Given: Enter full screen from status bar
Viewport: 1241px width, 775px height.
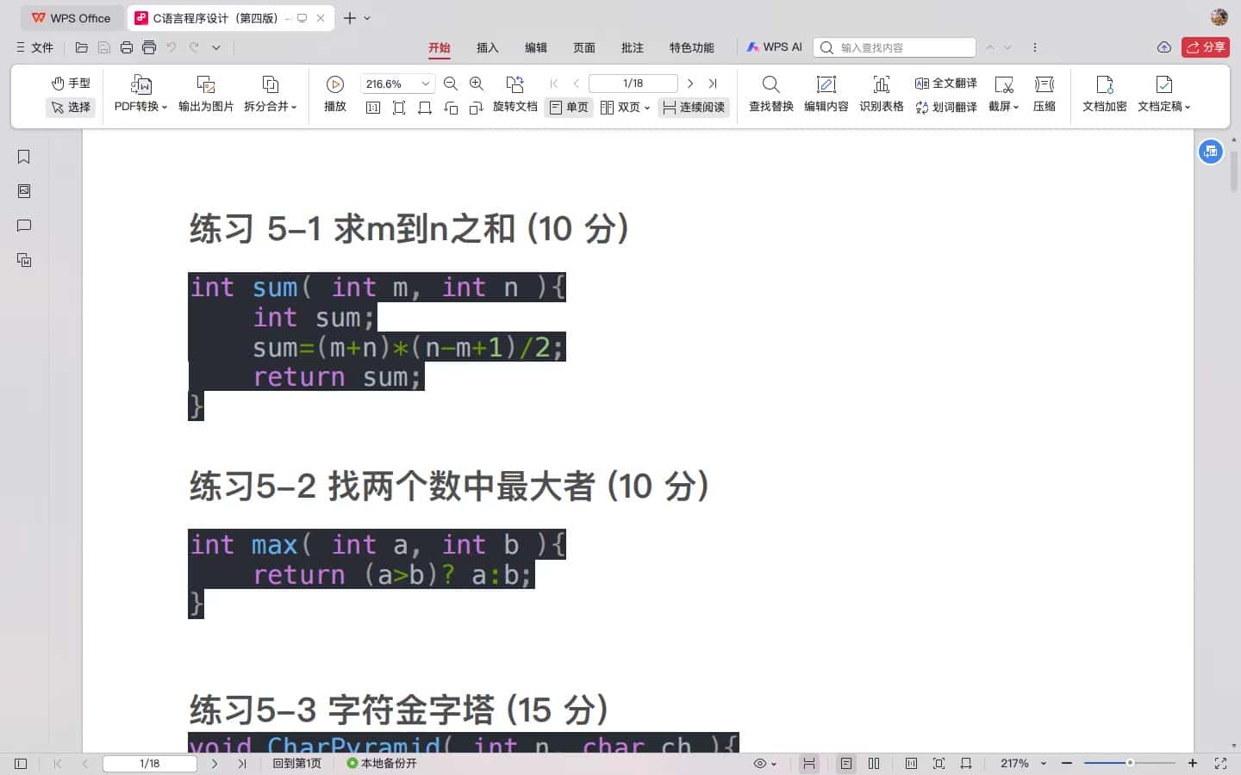Looking at the screenshot, I should pos(1220,764).
